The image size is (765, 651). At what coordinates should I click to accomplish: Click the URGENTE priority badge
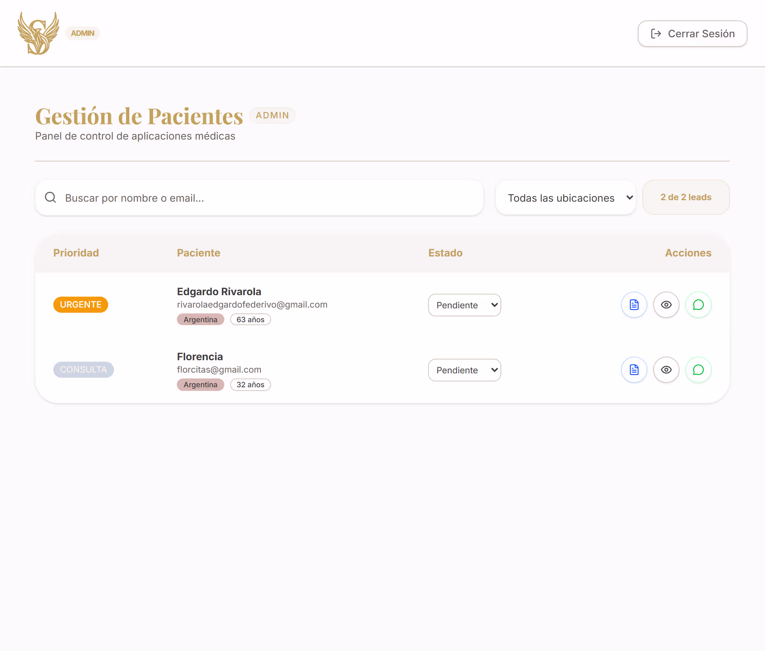pyautogui.click(x=80, y=304)
